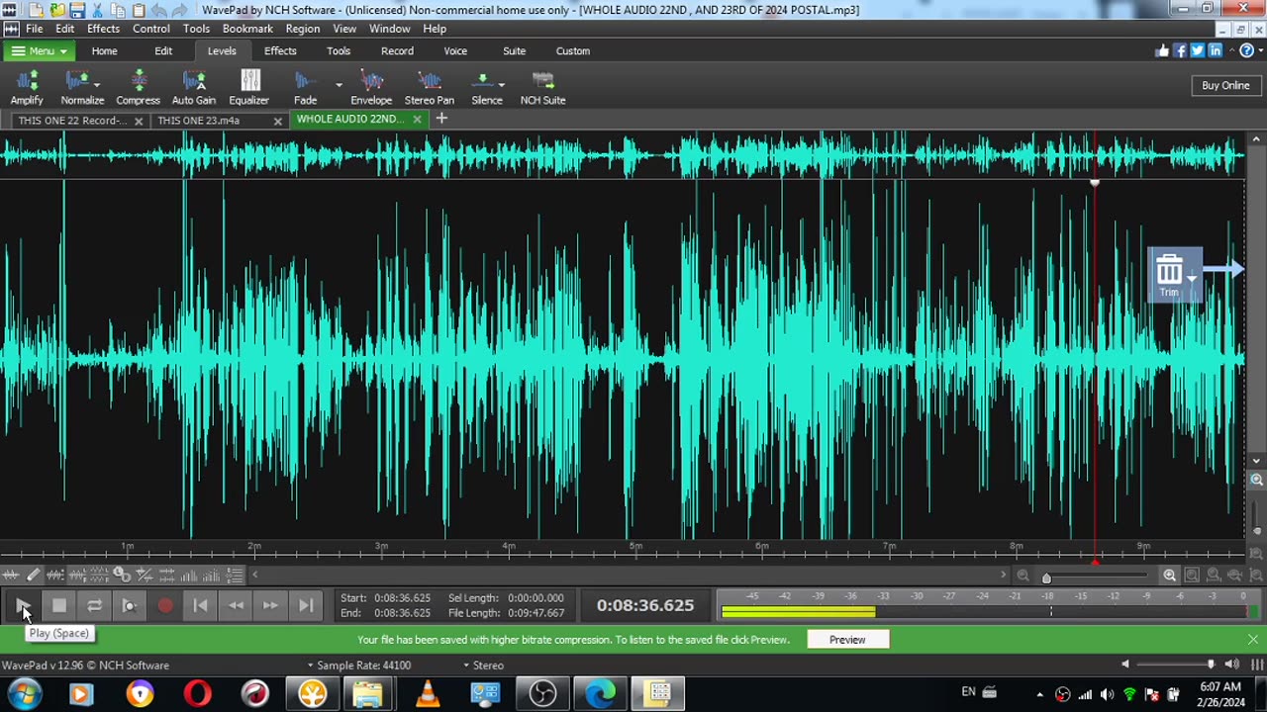1267x712 pixels.
Task: Expand the Trim dropdown arrow
Action: (1192, 278)
